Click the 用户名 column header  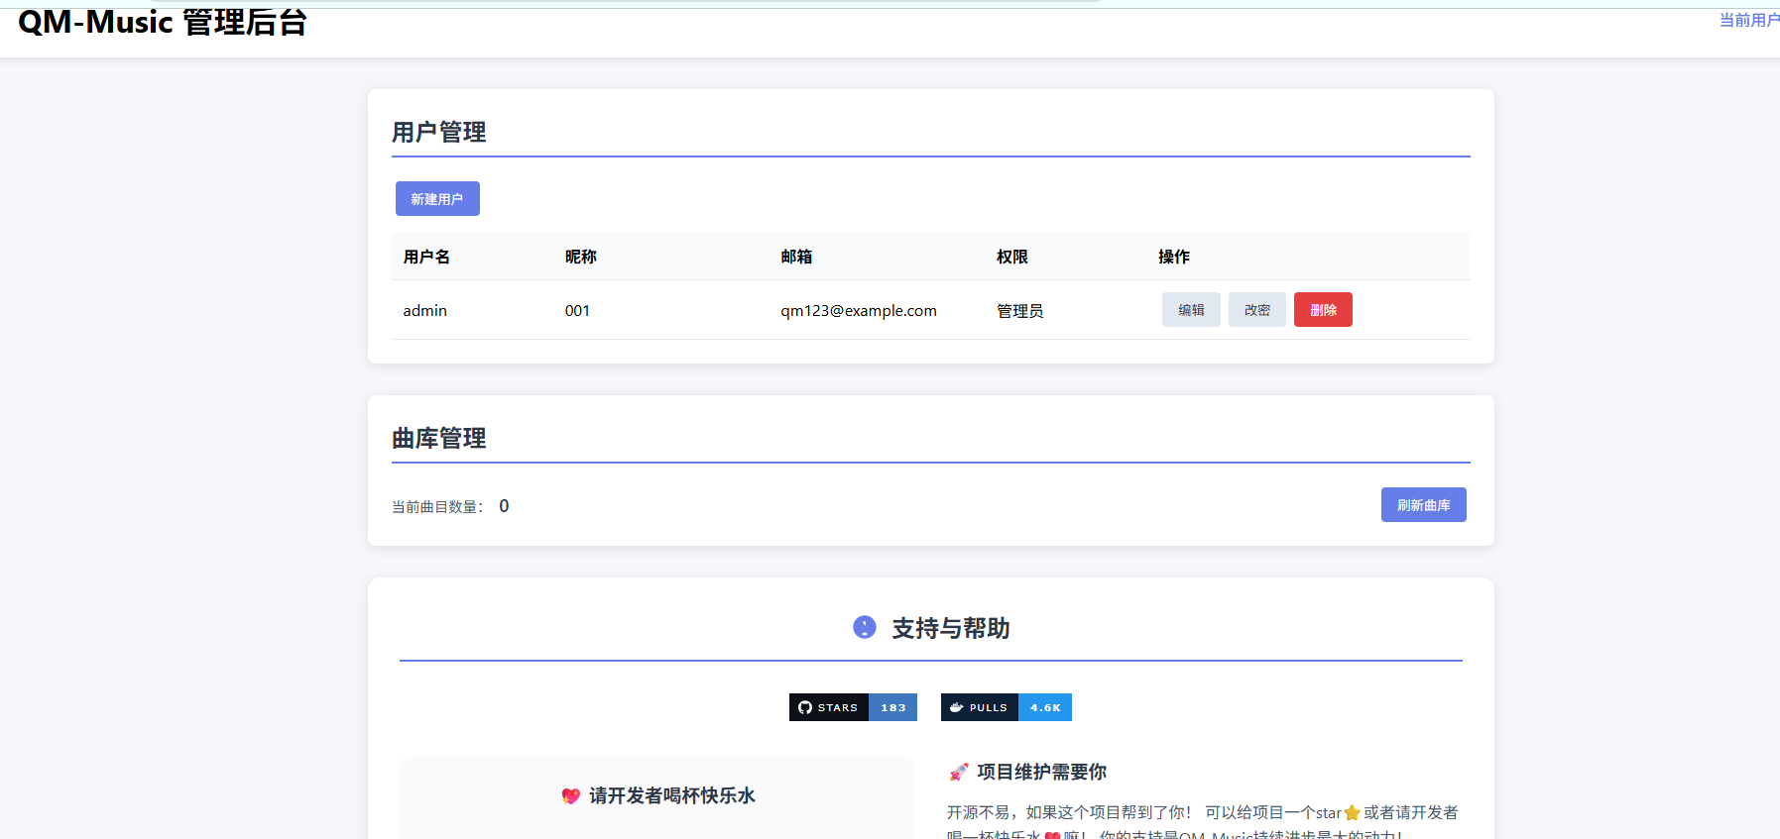(x=426, y=257)
